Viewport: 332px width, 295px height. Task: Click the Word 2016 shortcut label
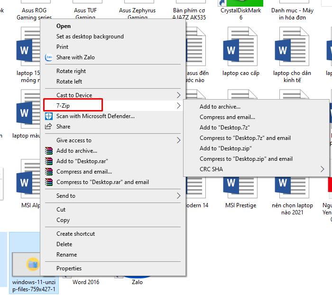click(86, 282)
